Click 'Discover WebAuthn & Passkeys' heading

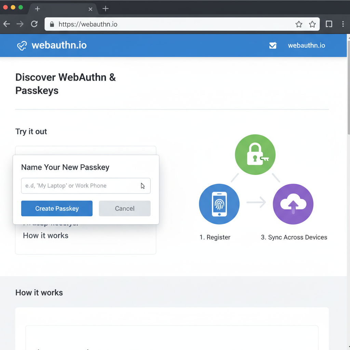point(65,84)
